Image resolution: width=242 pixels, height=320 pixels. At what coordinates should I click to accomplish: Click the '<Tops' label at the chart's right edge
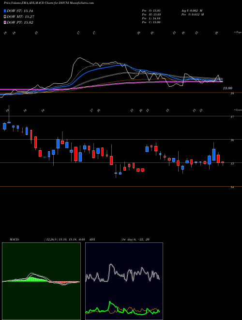tap(238, 32)
